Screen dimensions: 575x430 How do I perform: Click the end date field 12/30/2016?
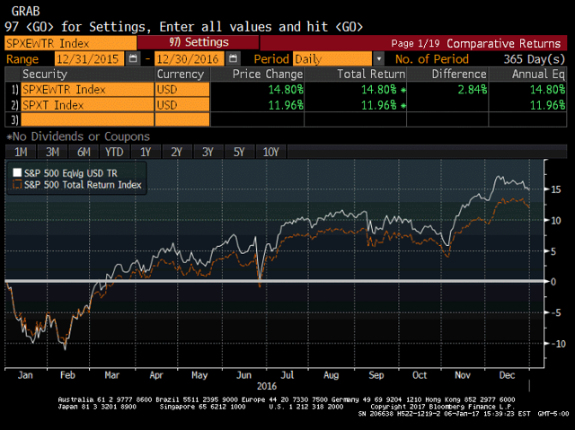coord(190,58)
